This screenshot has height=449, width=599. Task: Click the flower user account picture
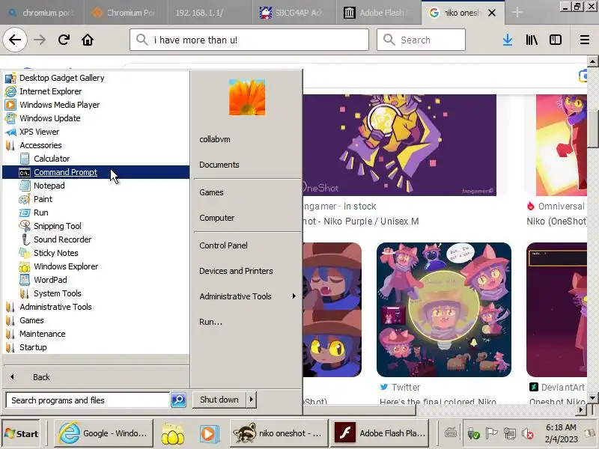(247, 97)
